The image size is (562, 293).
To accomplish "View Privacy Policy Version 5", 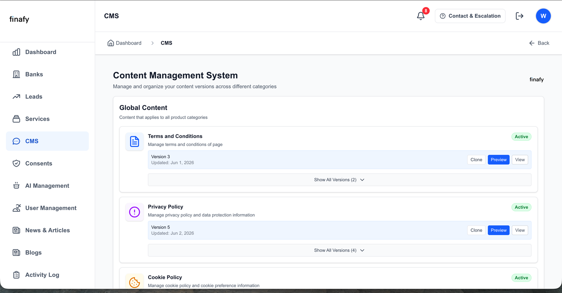I will click(x=520, y=230).
